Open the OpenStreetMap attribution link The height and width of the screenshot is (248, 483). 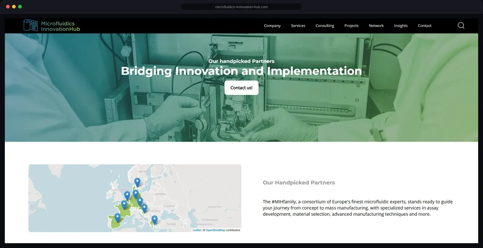215,230
